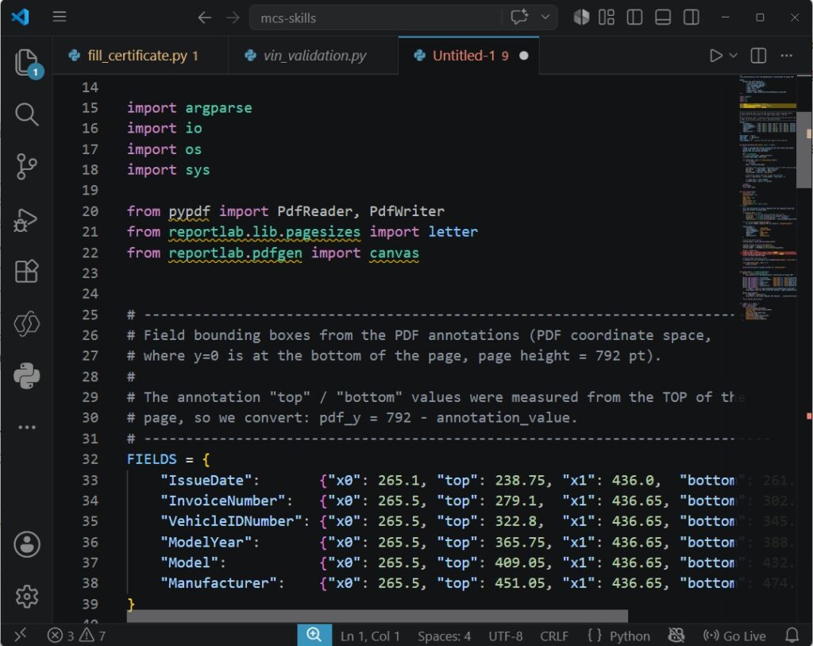Click "InvoiceNumber" key on line 34
813x646 pixels.
coord(223,501)
